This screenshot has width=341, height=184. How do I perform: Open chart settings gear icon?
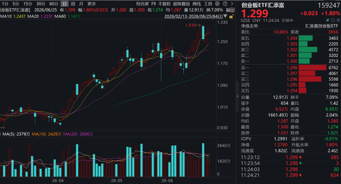(x=217, y=4)
